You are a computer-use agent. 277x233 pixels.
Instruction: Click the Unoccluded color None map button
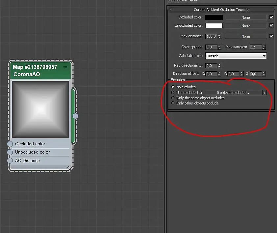click(246, 26)
